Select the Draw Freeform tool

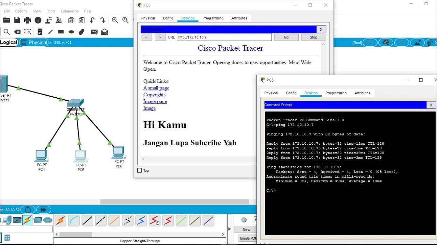[x=82, y=32]
